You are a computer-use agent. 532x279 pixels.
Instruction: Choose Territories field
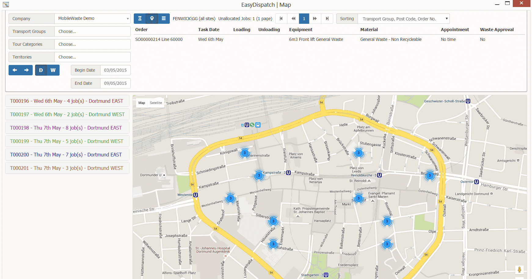pos(92,57)
